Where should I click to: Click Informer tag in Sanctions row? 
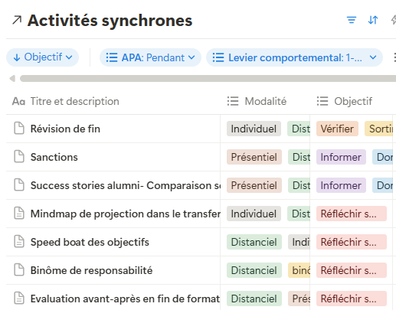click(341, 157)
